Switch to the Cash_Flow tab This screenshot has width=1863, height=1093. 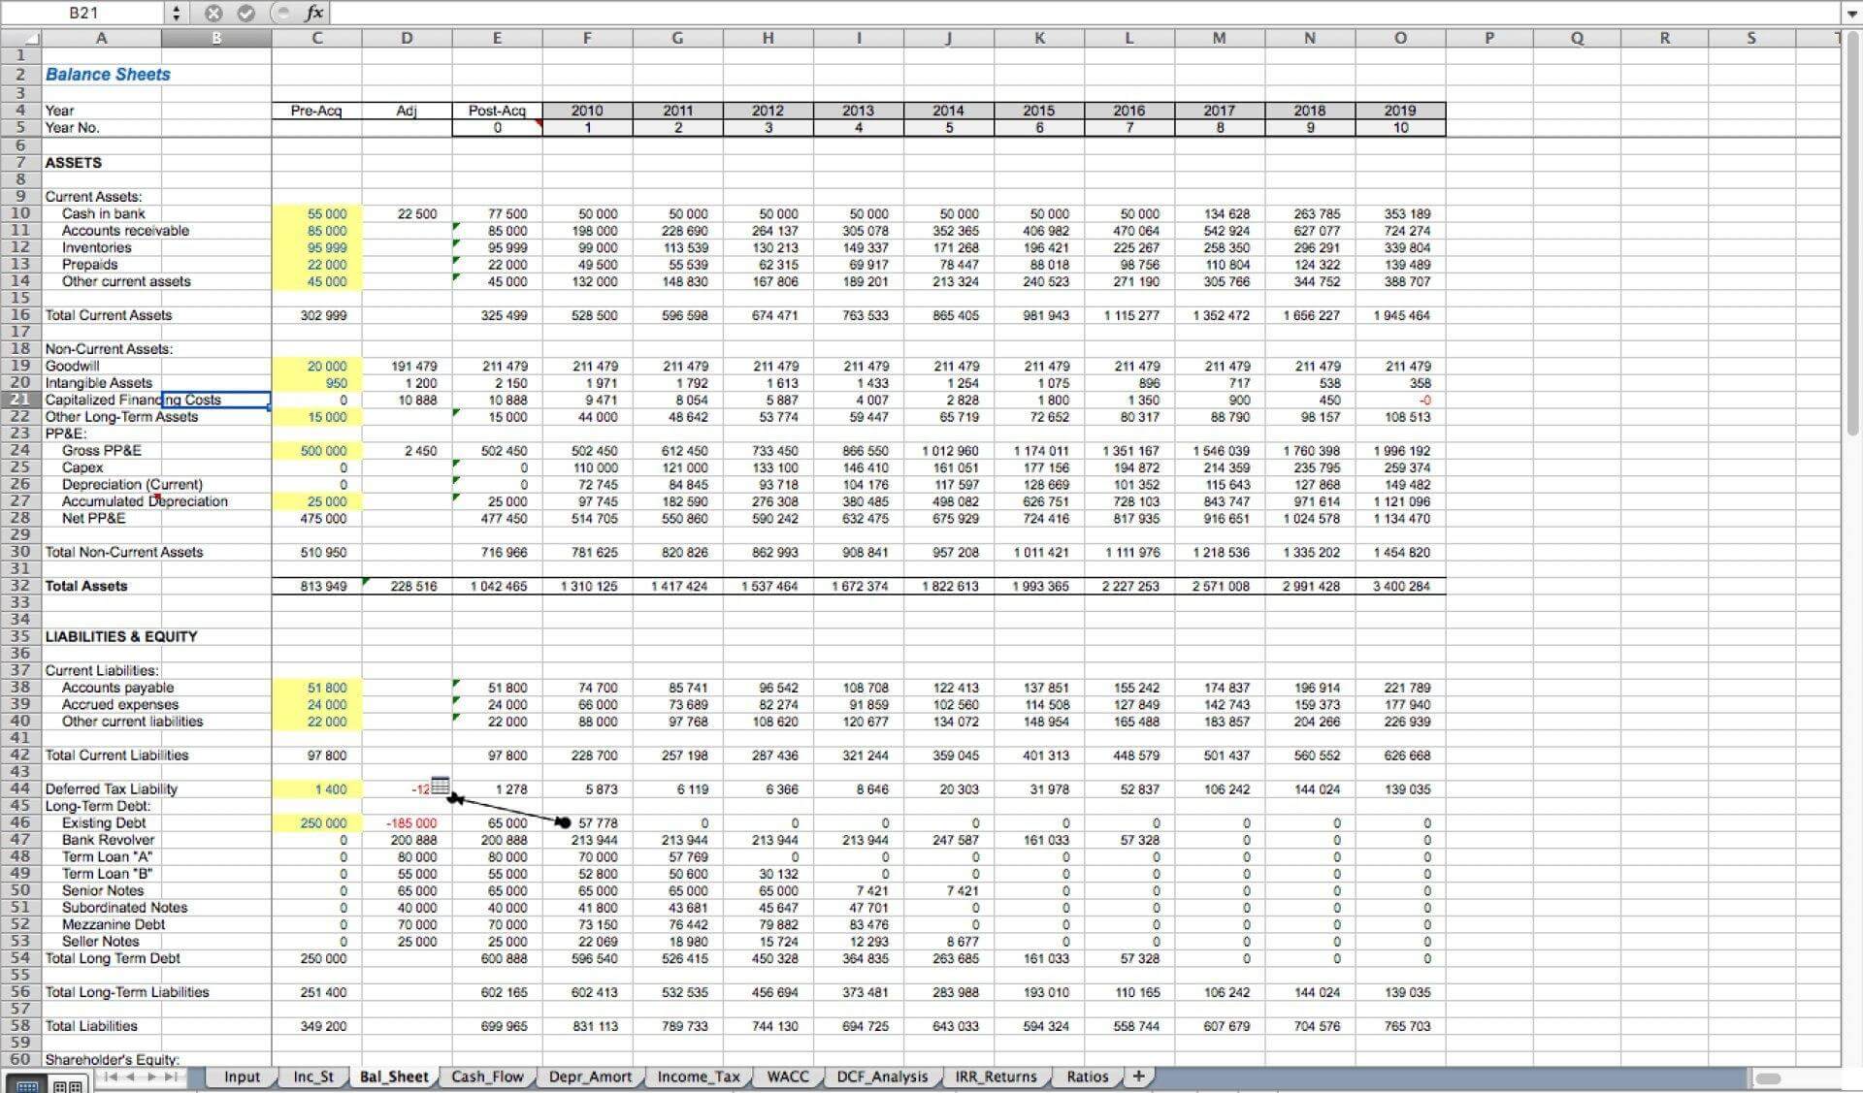tap(487, 1077)
